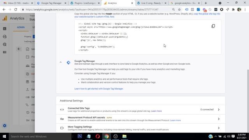
Task: Open Measurement Protocol API secrets chevron
Action: pyautogui.click(x=219, y=119)
